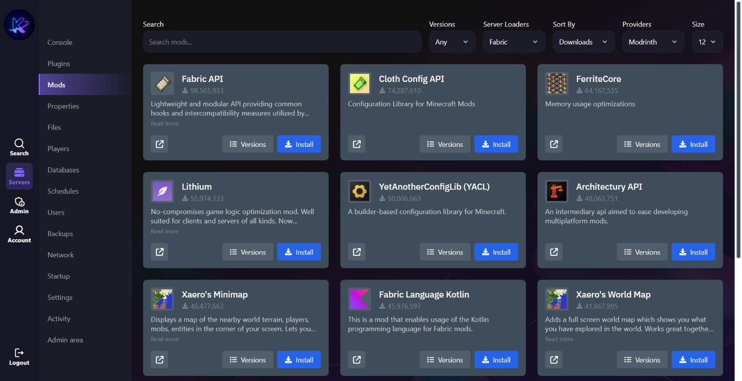Install the FerriteCore mod
742x381 pixels.
(693, 144)
